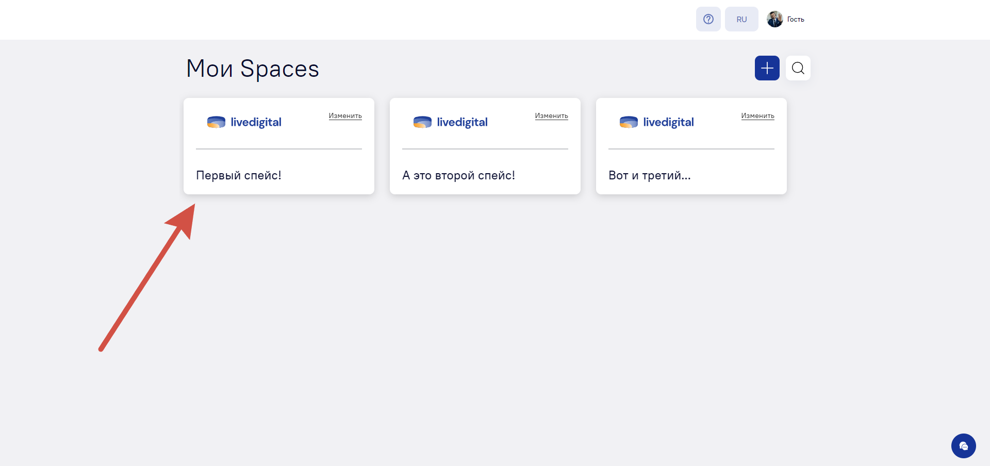Open search with the magnifier icon
The width and height of the screenshot is (990, 466).
(x=798, y=68)
